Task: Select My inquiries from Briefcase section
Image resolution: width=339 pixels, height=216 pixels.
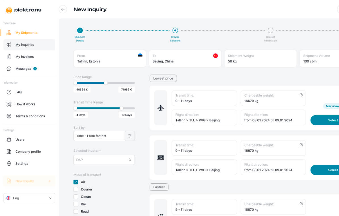Action: (x=25, y=45)
